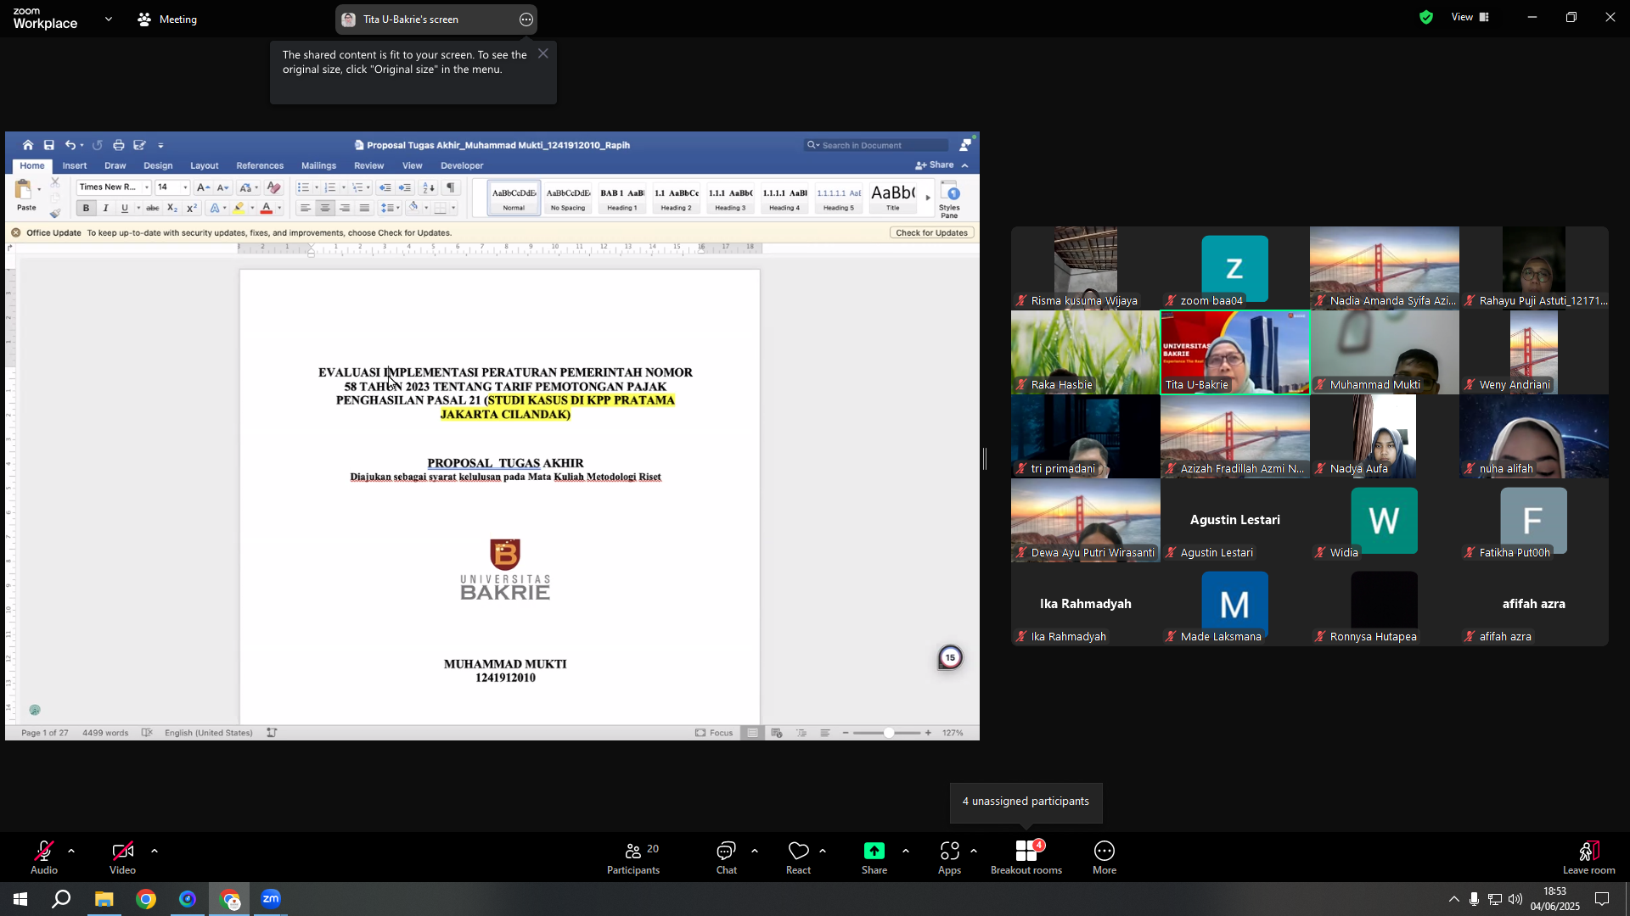Expand reaction options arrow beside React
1630x916 pixels.
coord(823,851)
